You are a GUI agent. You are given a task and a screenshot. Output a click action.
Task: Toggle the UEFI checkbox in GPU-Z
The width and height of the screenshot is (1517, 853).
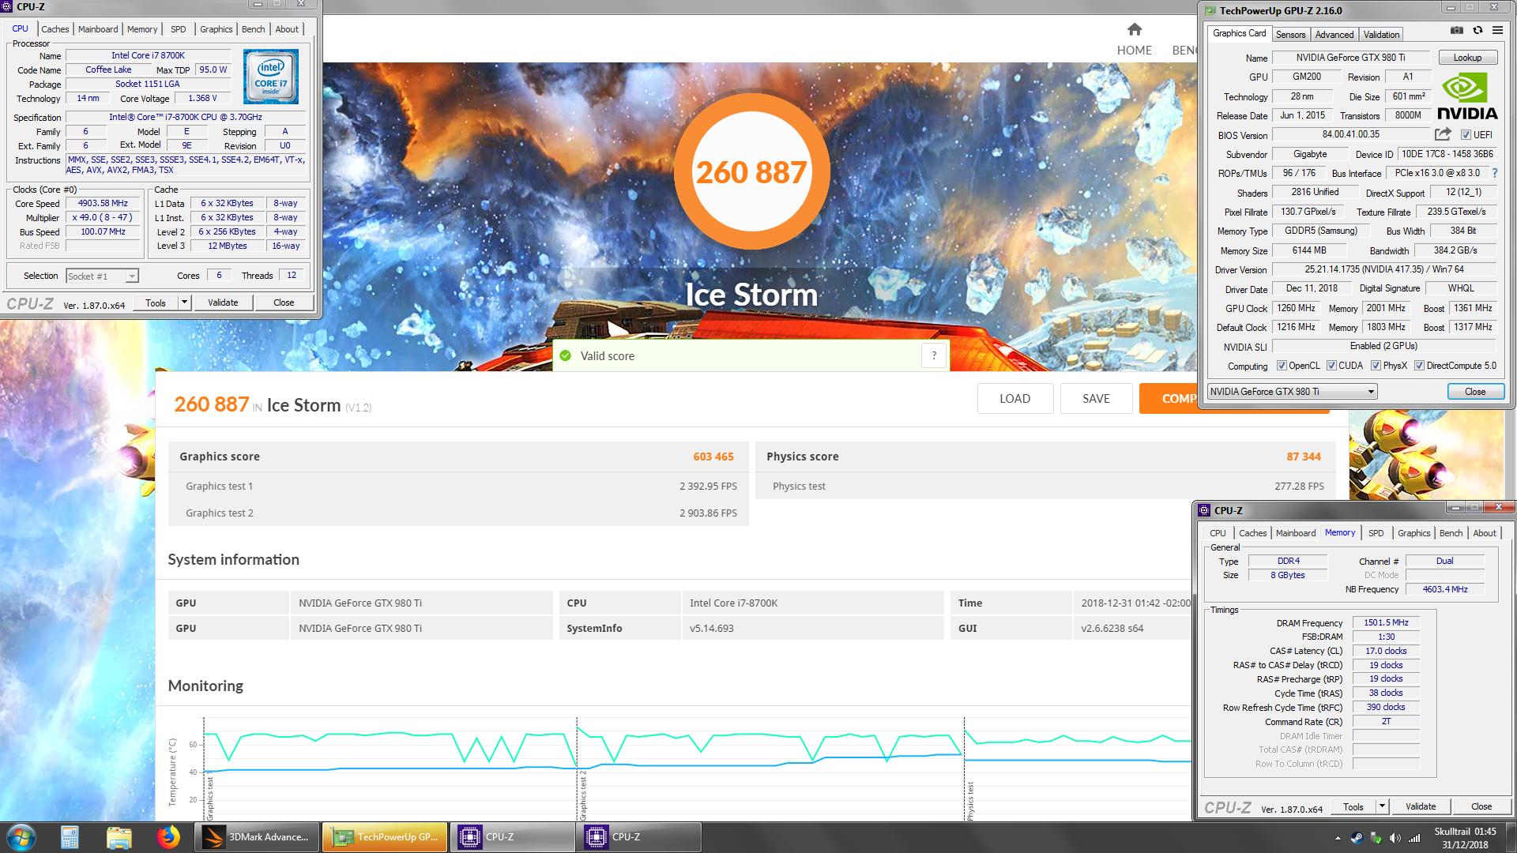pos(1466,135)
